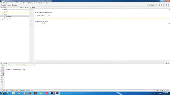The width and height of the screenshot is (170, 95).
Task: Click cursor position 7:2 in status bar
Action: [x=154, y=91]
